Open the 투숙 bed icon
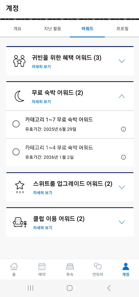The image size is (139, 297). [x=70, y=267]
